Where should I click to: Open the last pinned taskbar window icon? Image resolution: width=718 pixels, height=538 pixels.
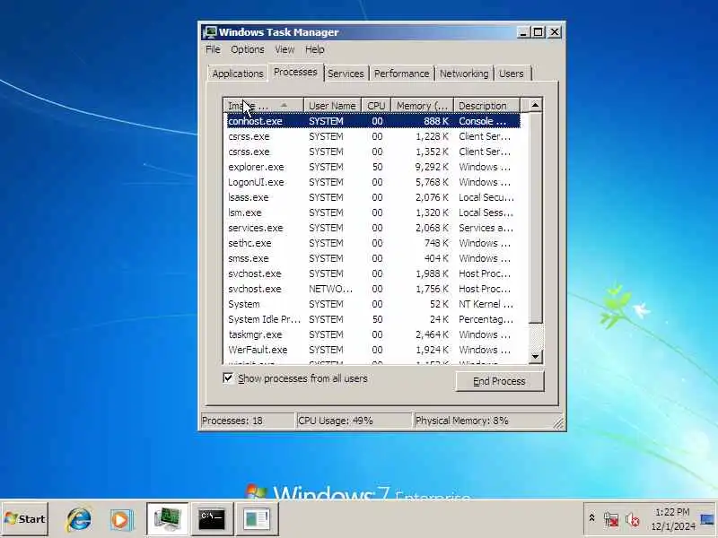point(257,519)
